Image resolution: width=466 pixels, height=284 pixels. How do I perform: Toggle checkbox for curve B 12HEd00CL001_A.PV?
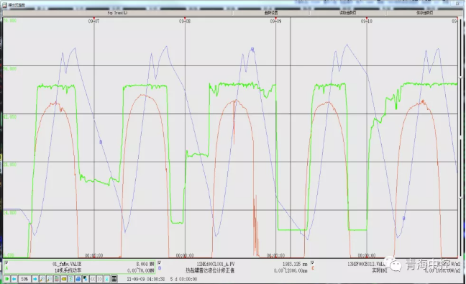click(x=160, y=263)
